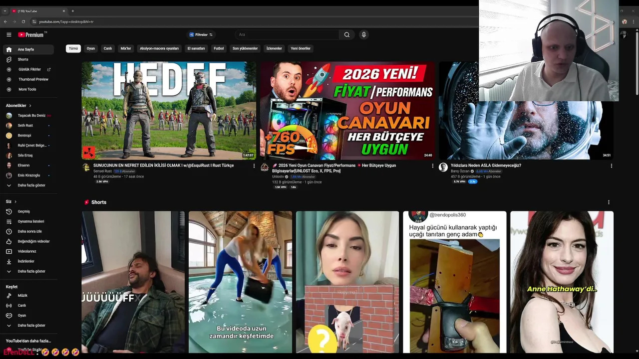The width and height of the screenshot is (639, 359).
Task: Open Elraenn channel subscription
Action: (28, 165)
